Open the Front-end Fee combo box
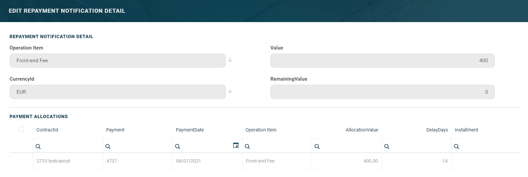Viewport: 528px width, 177px height. point(117,61)
